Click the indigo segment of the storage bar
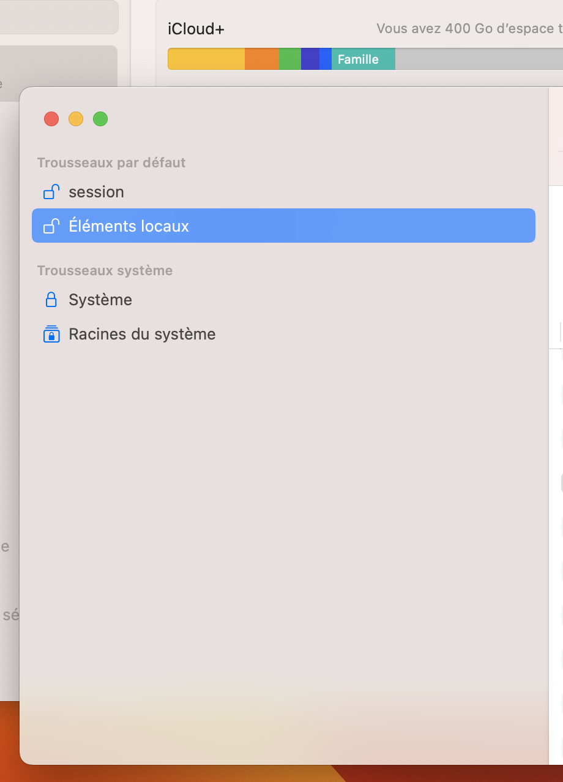This screenshot has width=563, height=782. tap(310, 59)
